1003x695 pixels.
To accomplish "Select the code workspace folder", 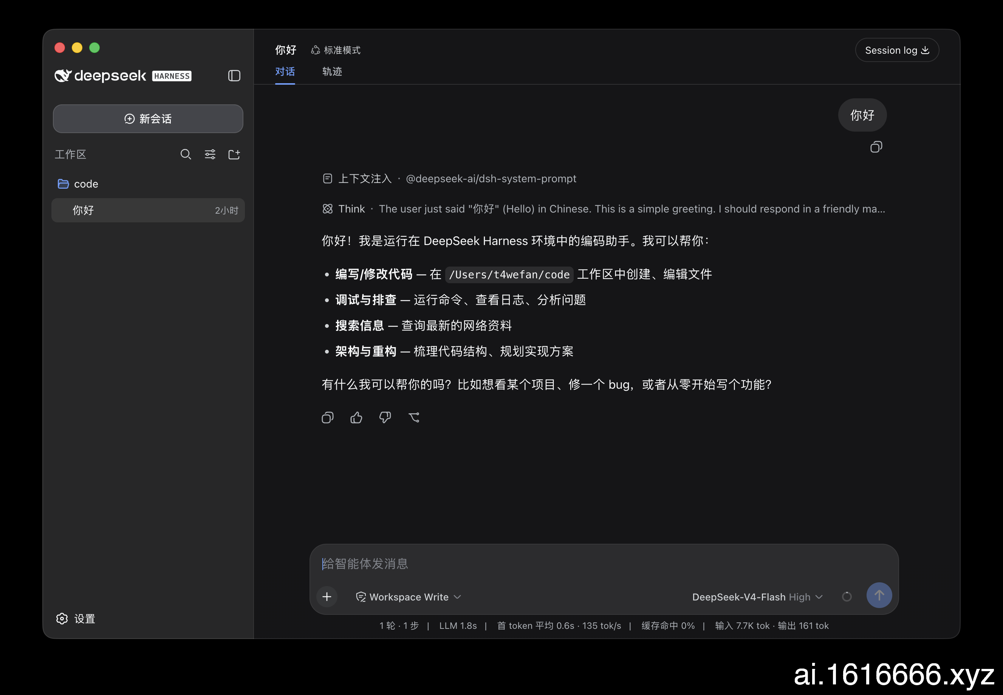I will point(148,184).
